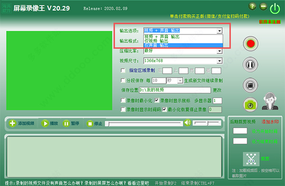
Task: Enable 指定区域录制 checkbox
Action: coord(123,70)
